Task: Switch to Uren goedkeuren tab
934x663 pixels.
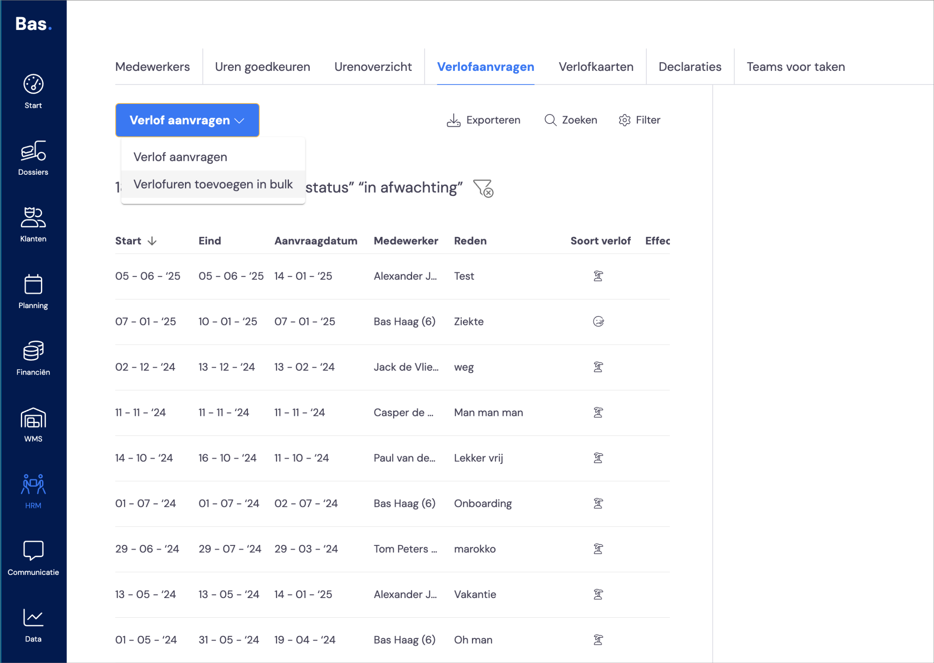Action: click(x=262, y=66)
